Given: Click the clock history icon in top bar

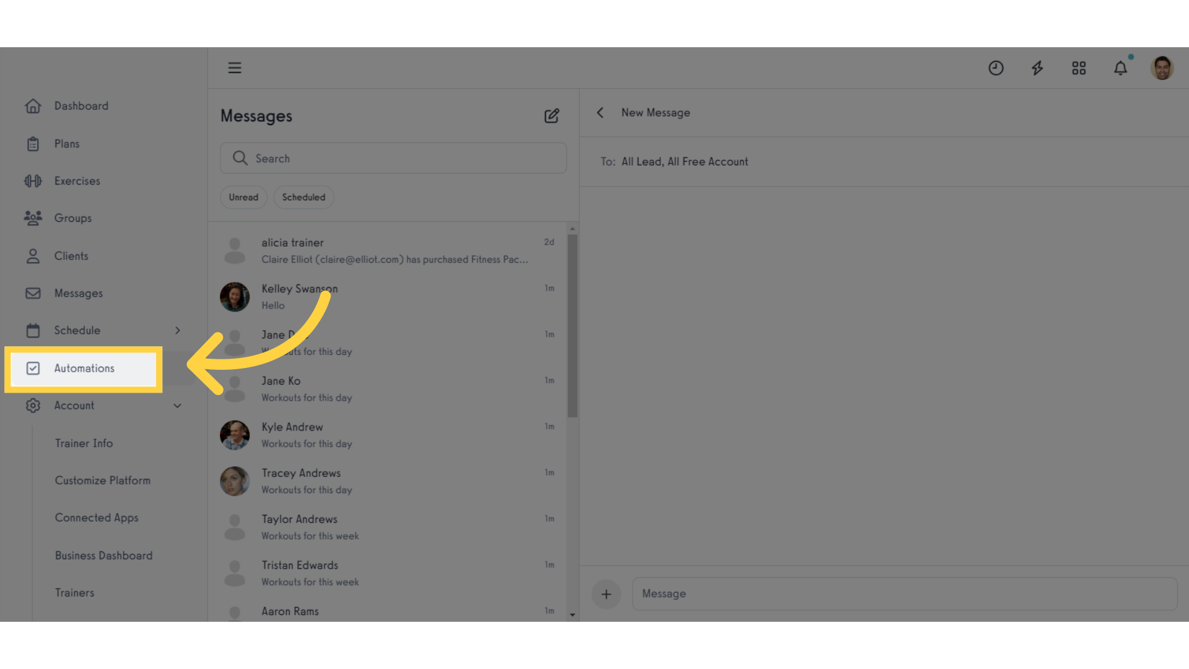Looking at the screenshot, I should click(995, 68).
